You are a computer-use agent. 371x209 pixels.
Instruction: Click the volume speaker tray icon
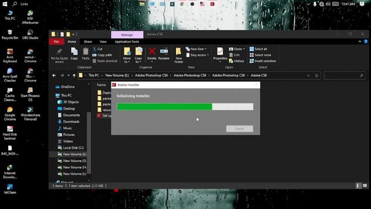tap(328, 4)
